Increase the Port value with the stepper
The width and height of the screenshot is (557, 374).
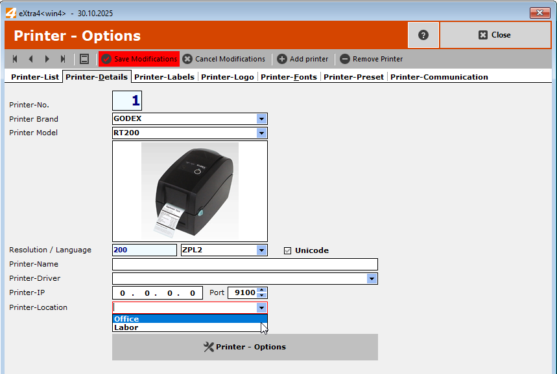[261, 289]
